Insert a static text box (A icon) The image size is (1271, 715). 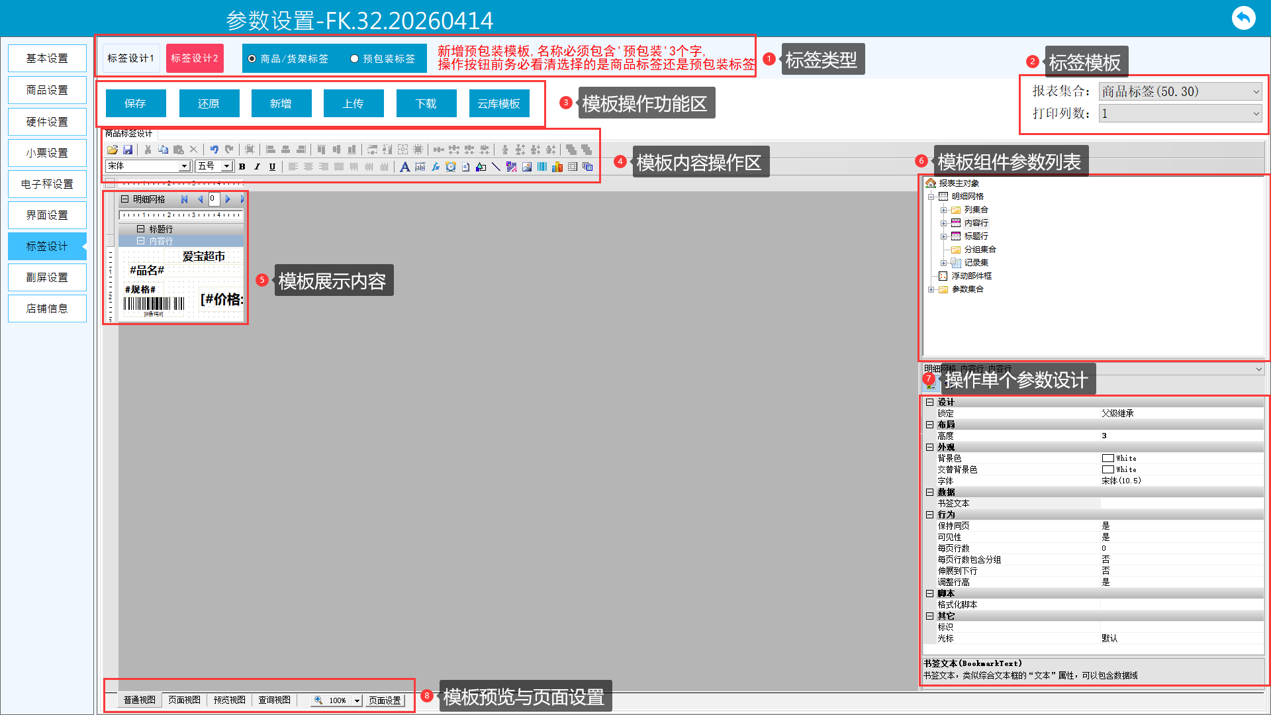coord(404,167)
